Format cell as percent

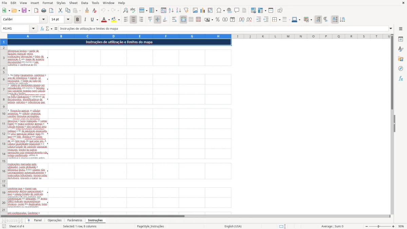coord(218,20)
